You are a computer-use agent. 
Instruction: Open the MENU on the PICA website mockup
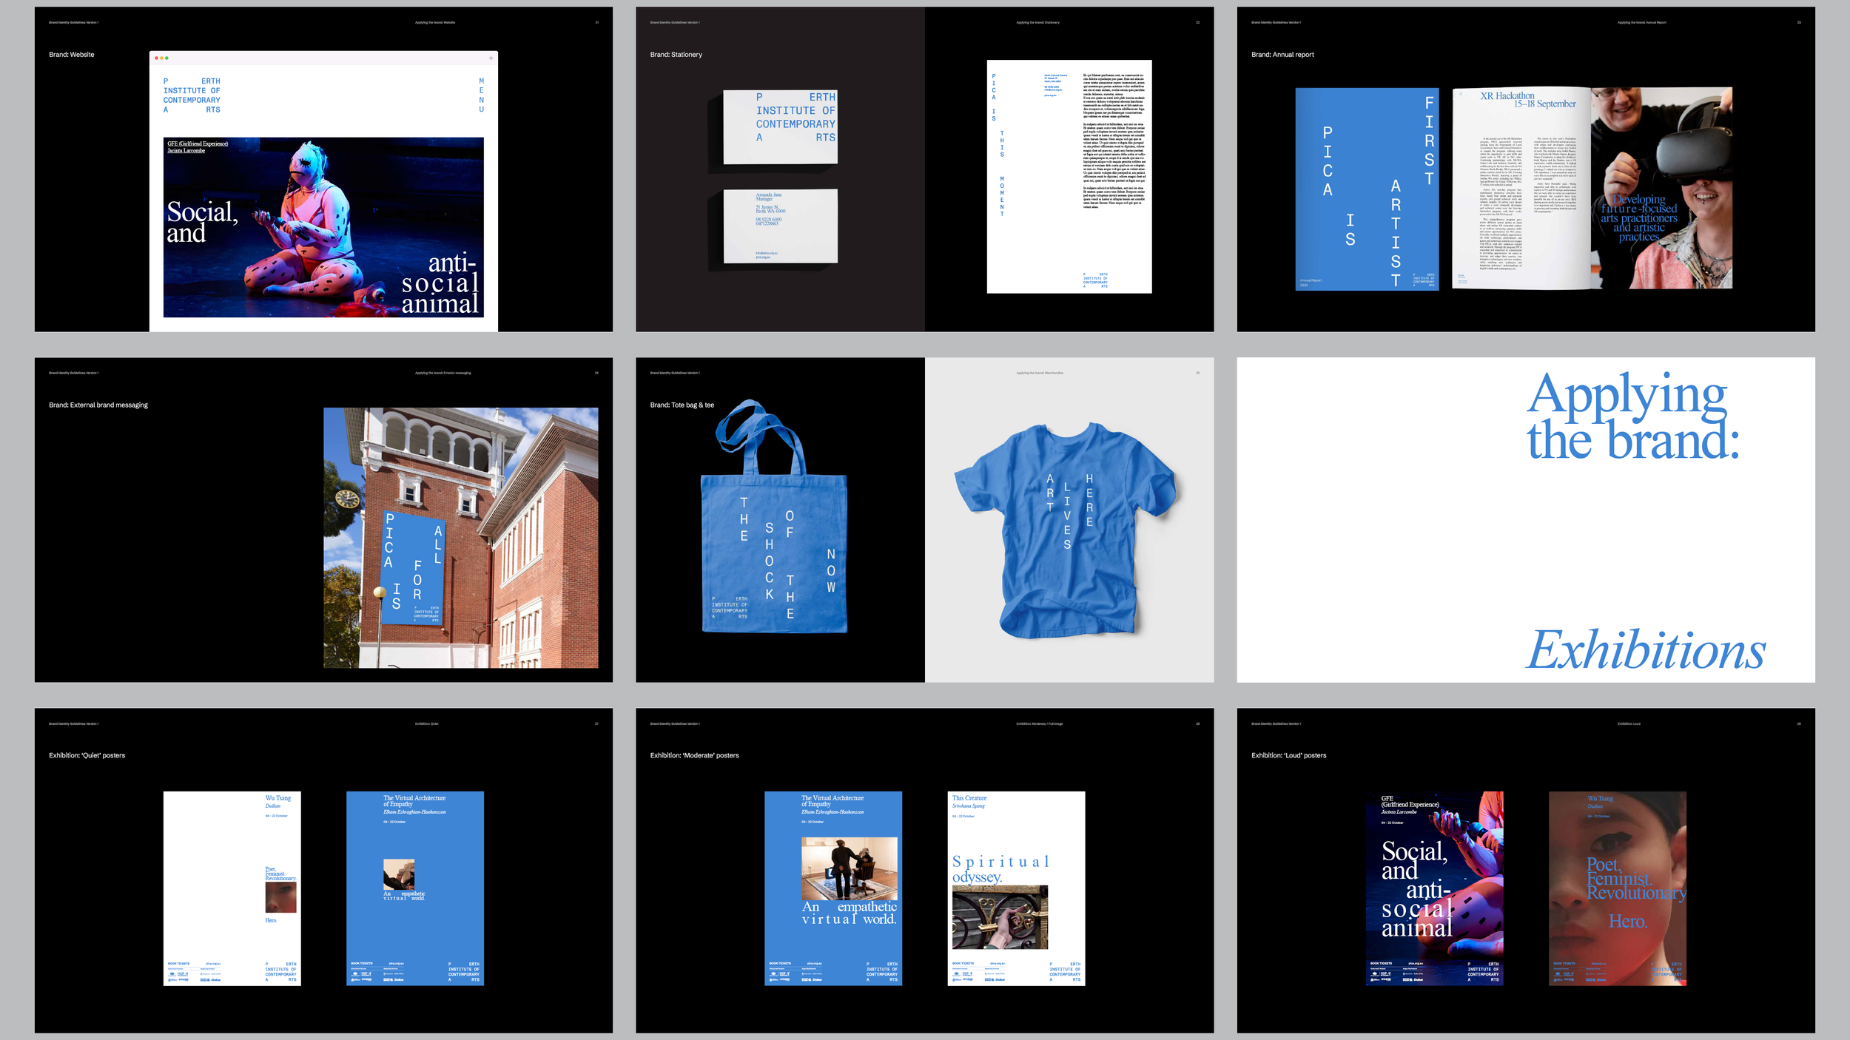[481, 95]
